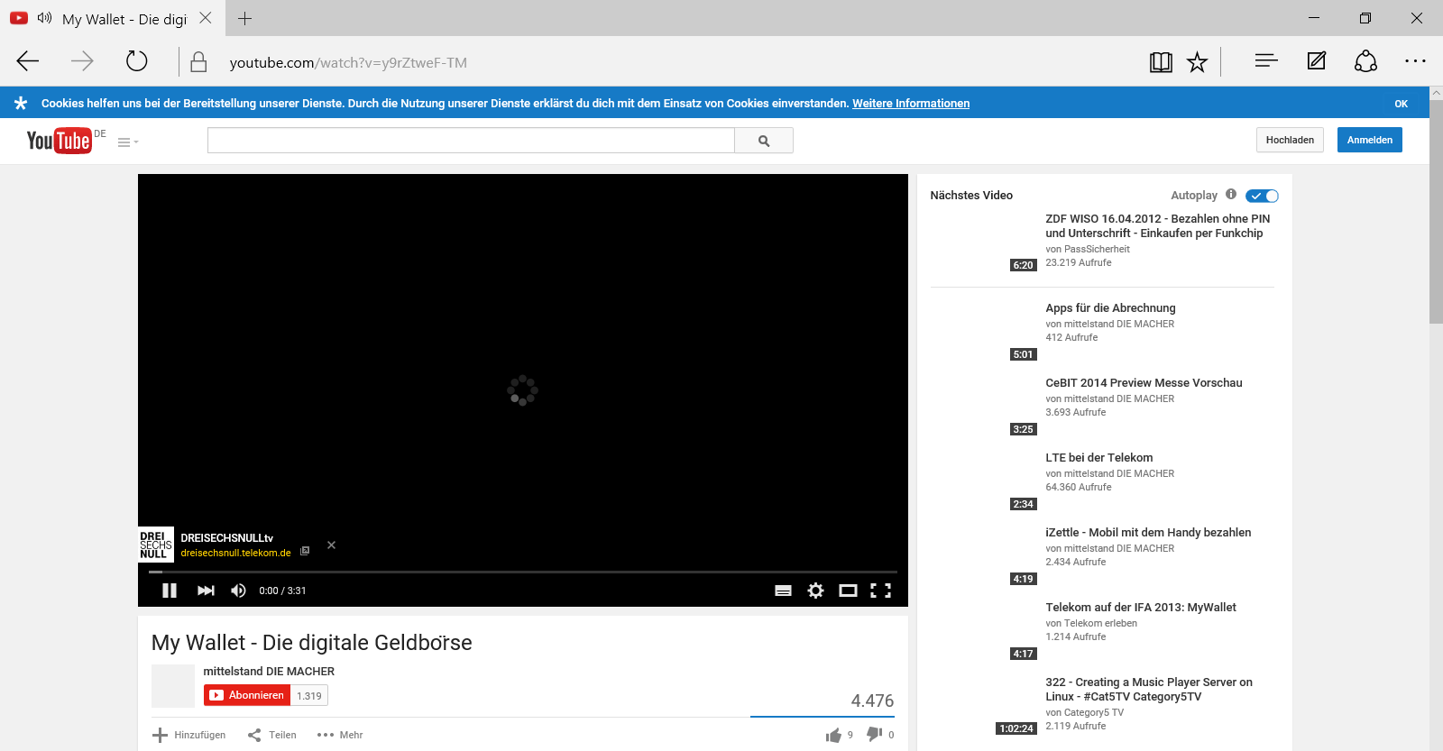Image resolution: width=1443 pixels, height=751 pixels.
Task: Click the 1:02:24 duration video thumbnail
Action: 984,705
